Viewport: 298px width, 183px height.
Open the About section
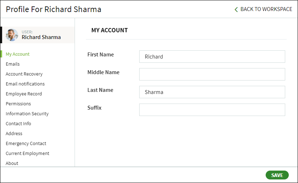coord(12,163)
